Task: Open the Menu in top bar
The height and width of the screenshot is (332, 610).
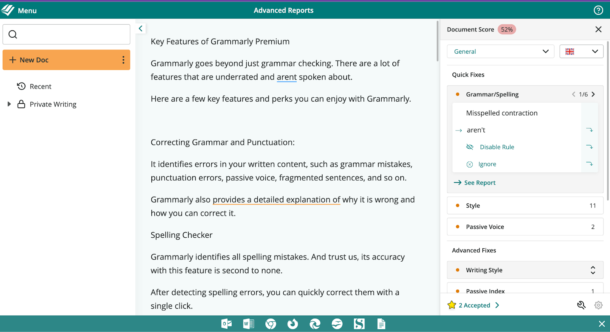Action: 27,11
